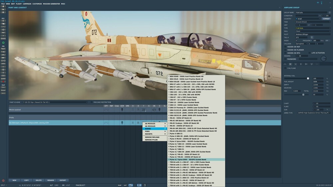Click the save mission disk icon

click(x=3, y=12)
